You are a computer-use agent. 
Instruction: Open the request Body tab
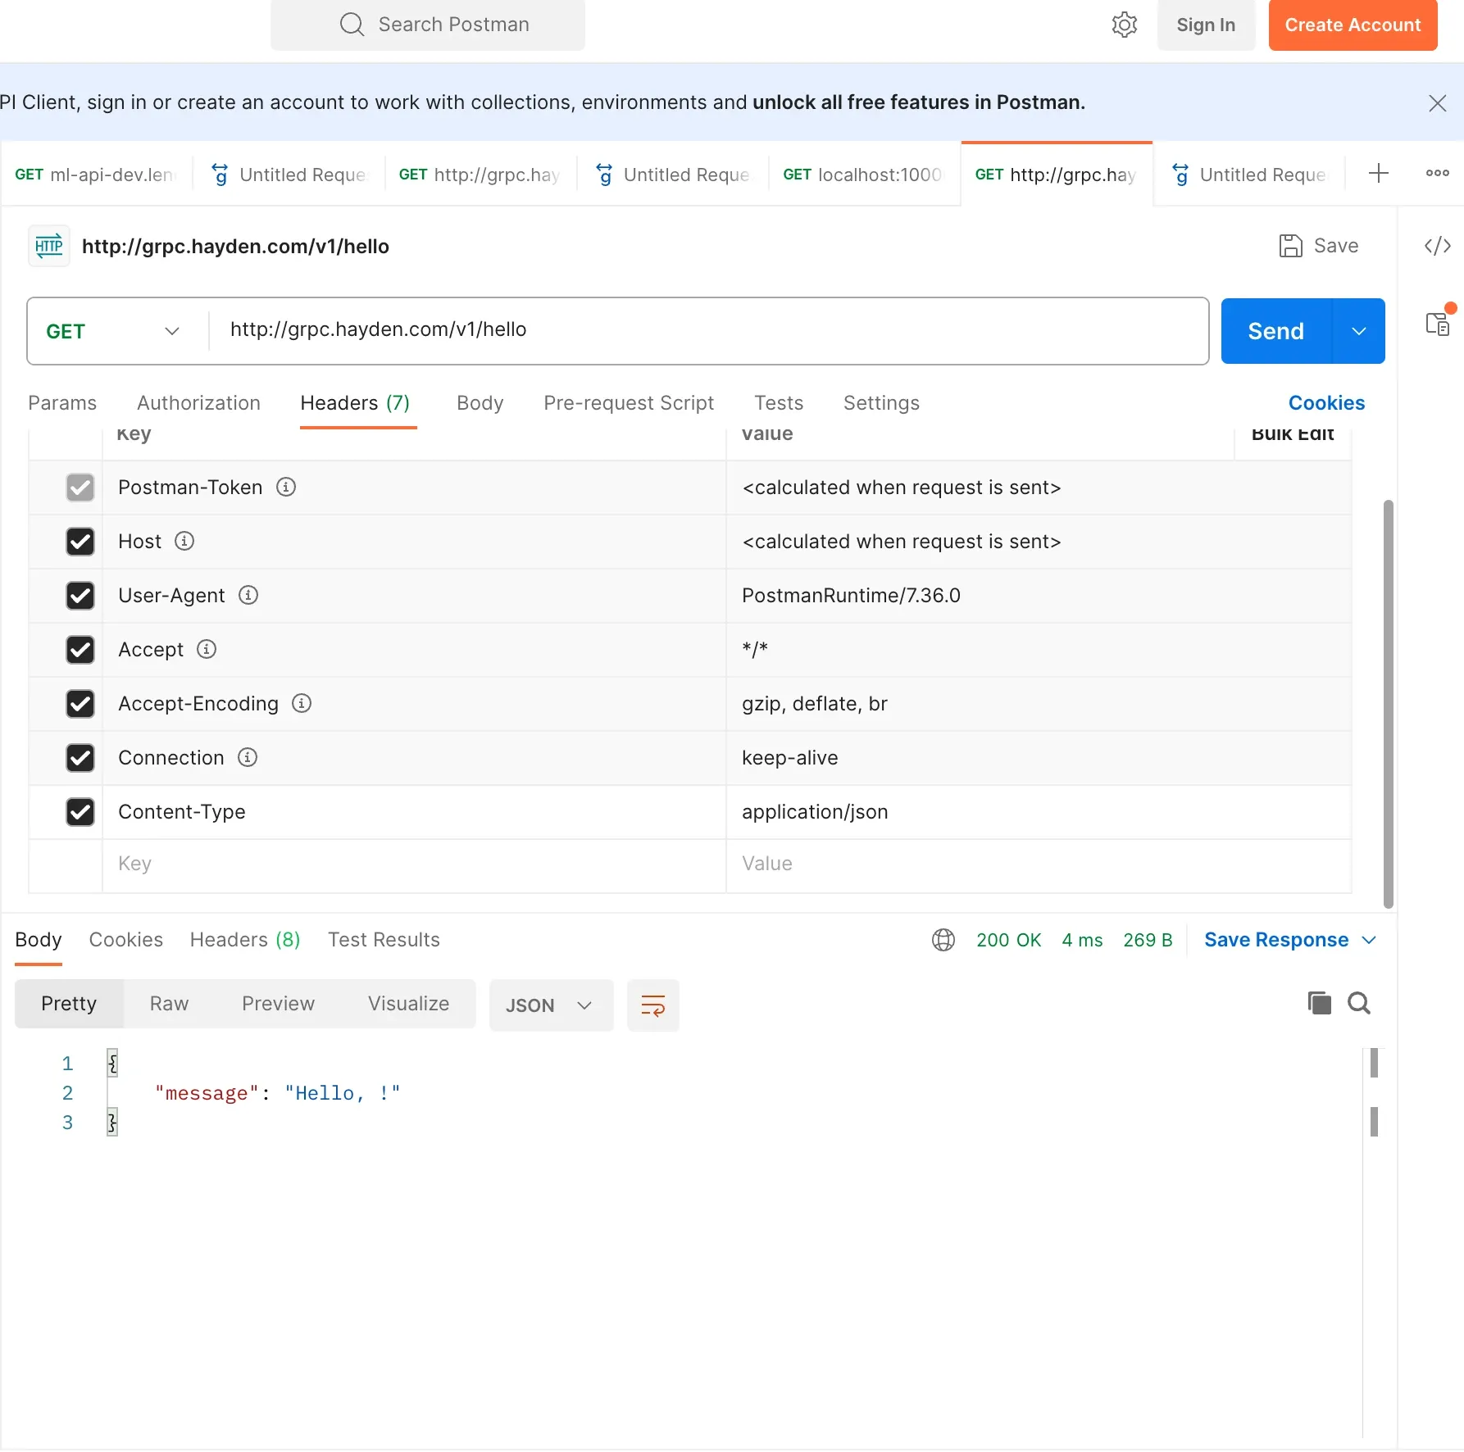click(x=480, y=403)
